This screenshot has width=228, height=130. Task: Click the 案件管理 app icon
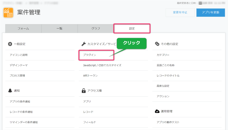9,13
